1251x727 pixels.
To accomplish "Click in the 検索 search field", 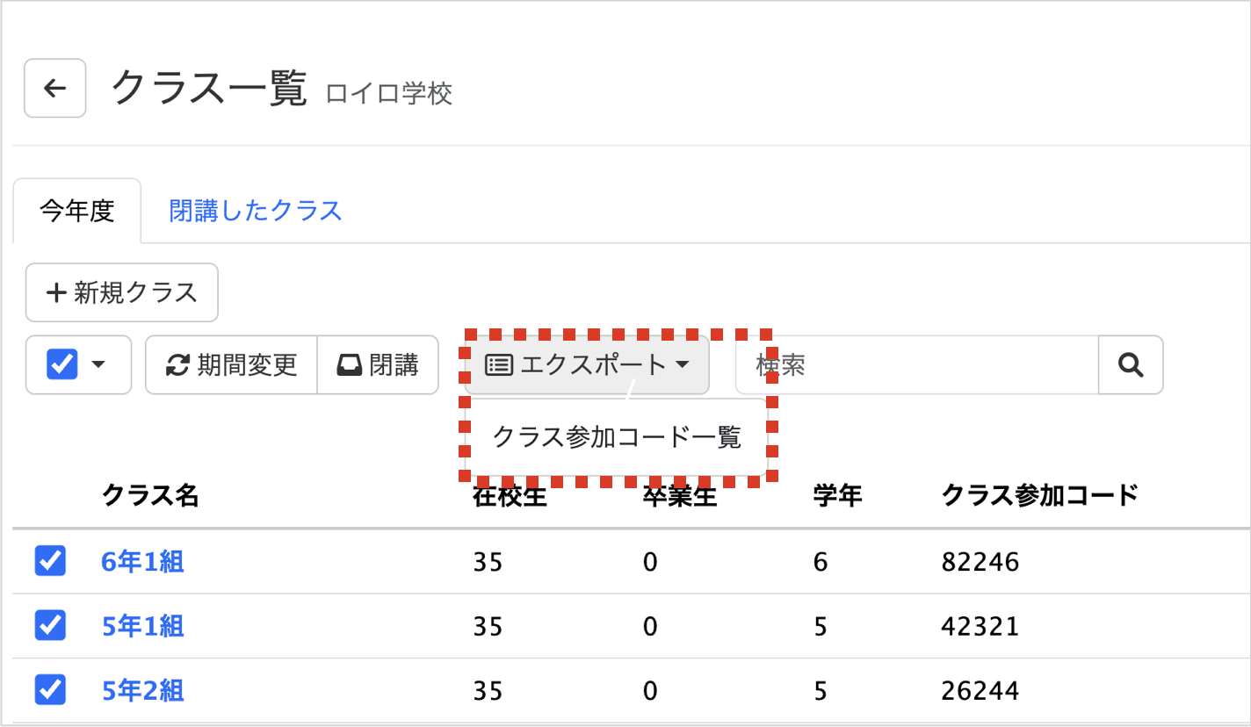I will tap(917, 364).
